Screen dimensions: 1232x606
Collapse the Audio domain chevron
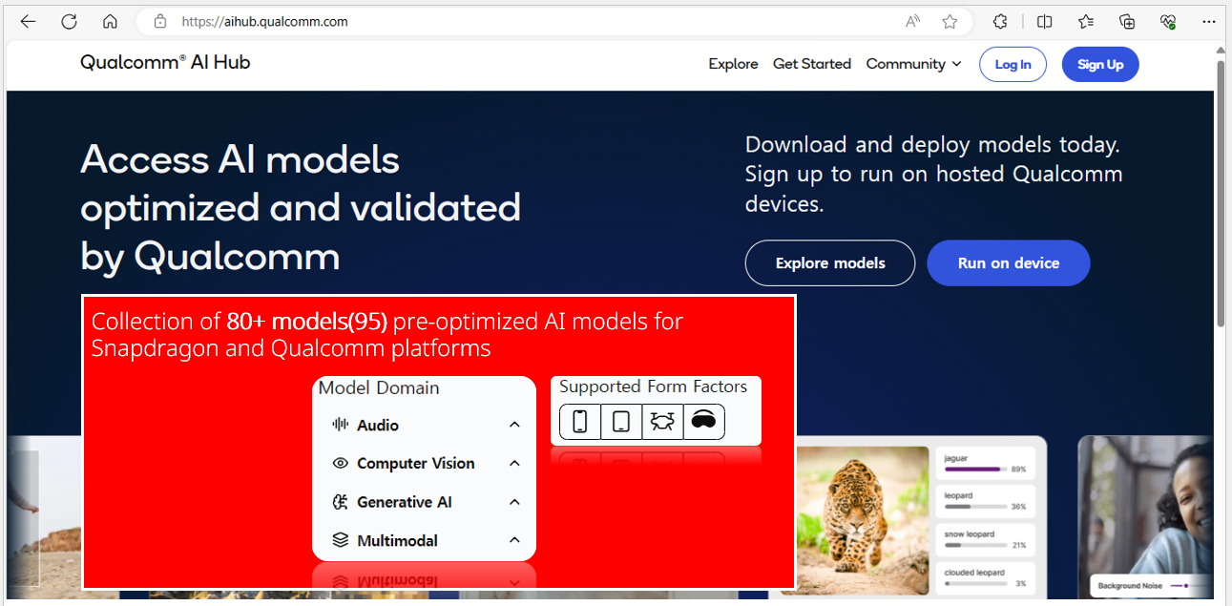tap(514, 425)
